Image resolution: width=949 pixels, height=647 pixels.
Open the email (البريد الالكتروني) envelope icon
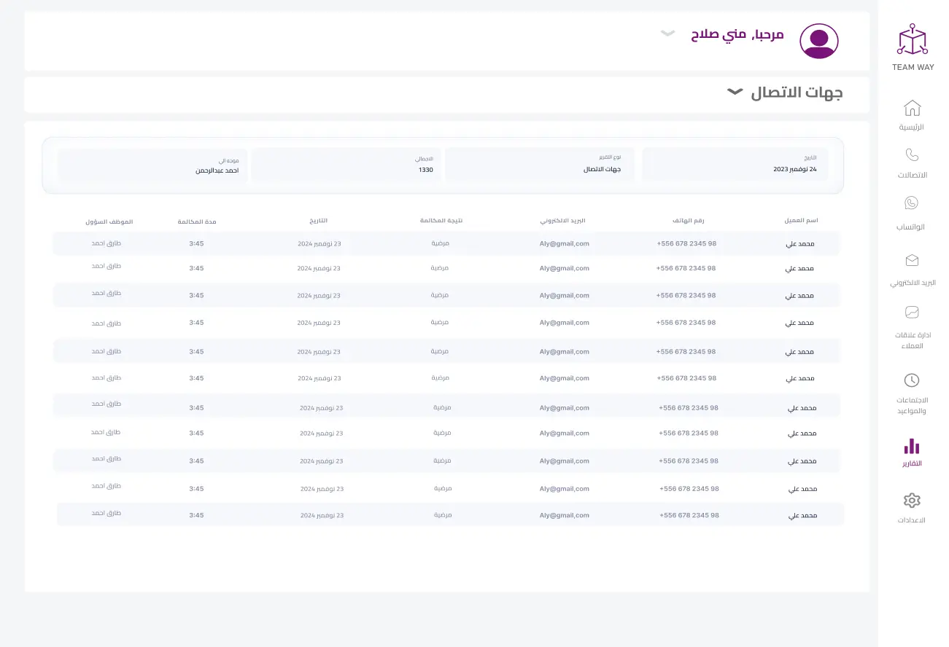pyautogui.click(x=911, y=260)
